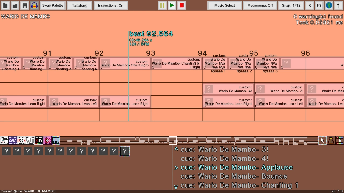Click the headphones audio export icon
Screen dimensions: 344x193
(x=34, y=5)
